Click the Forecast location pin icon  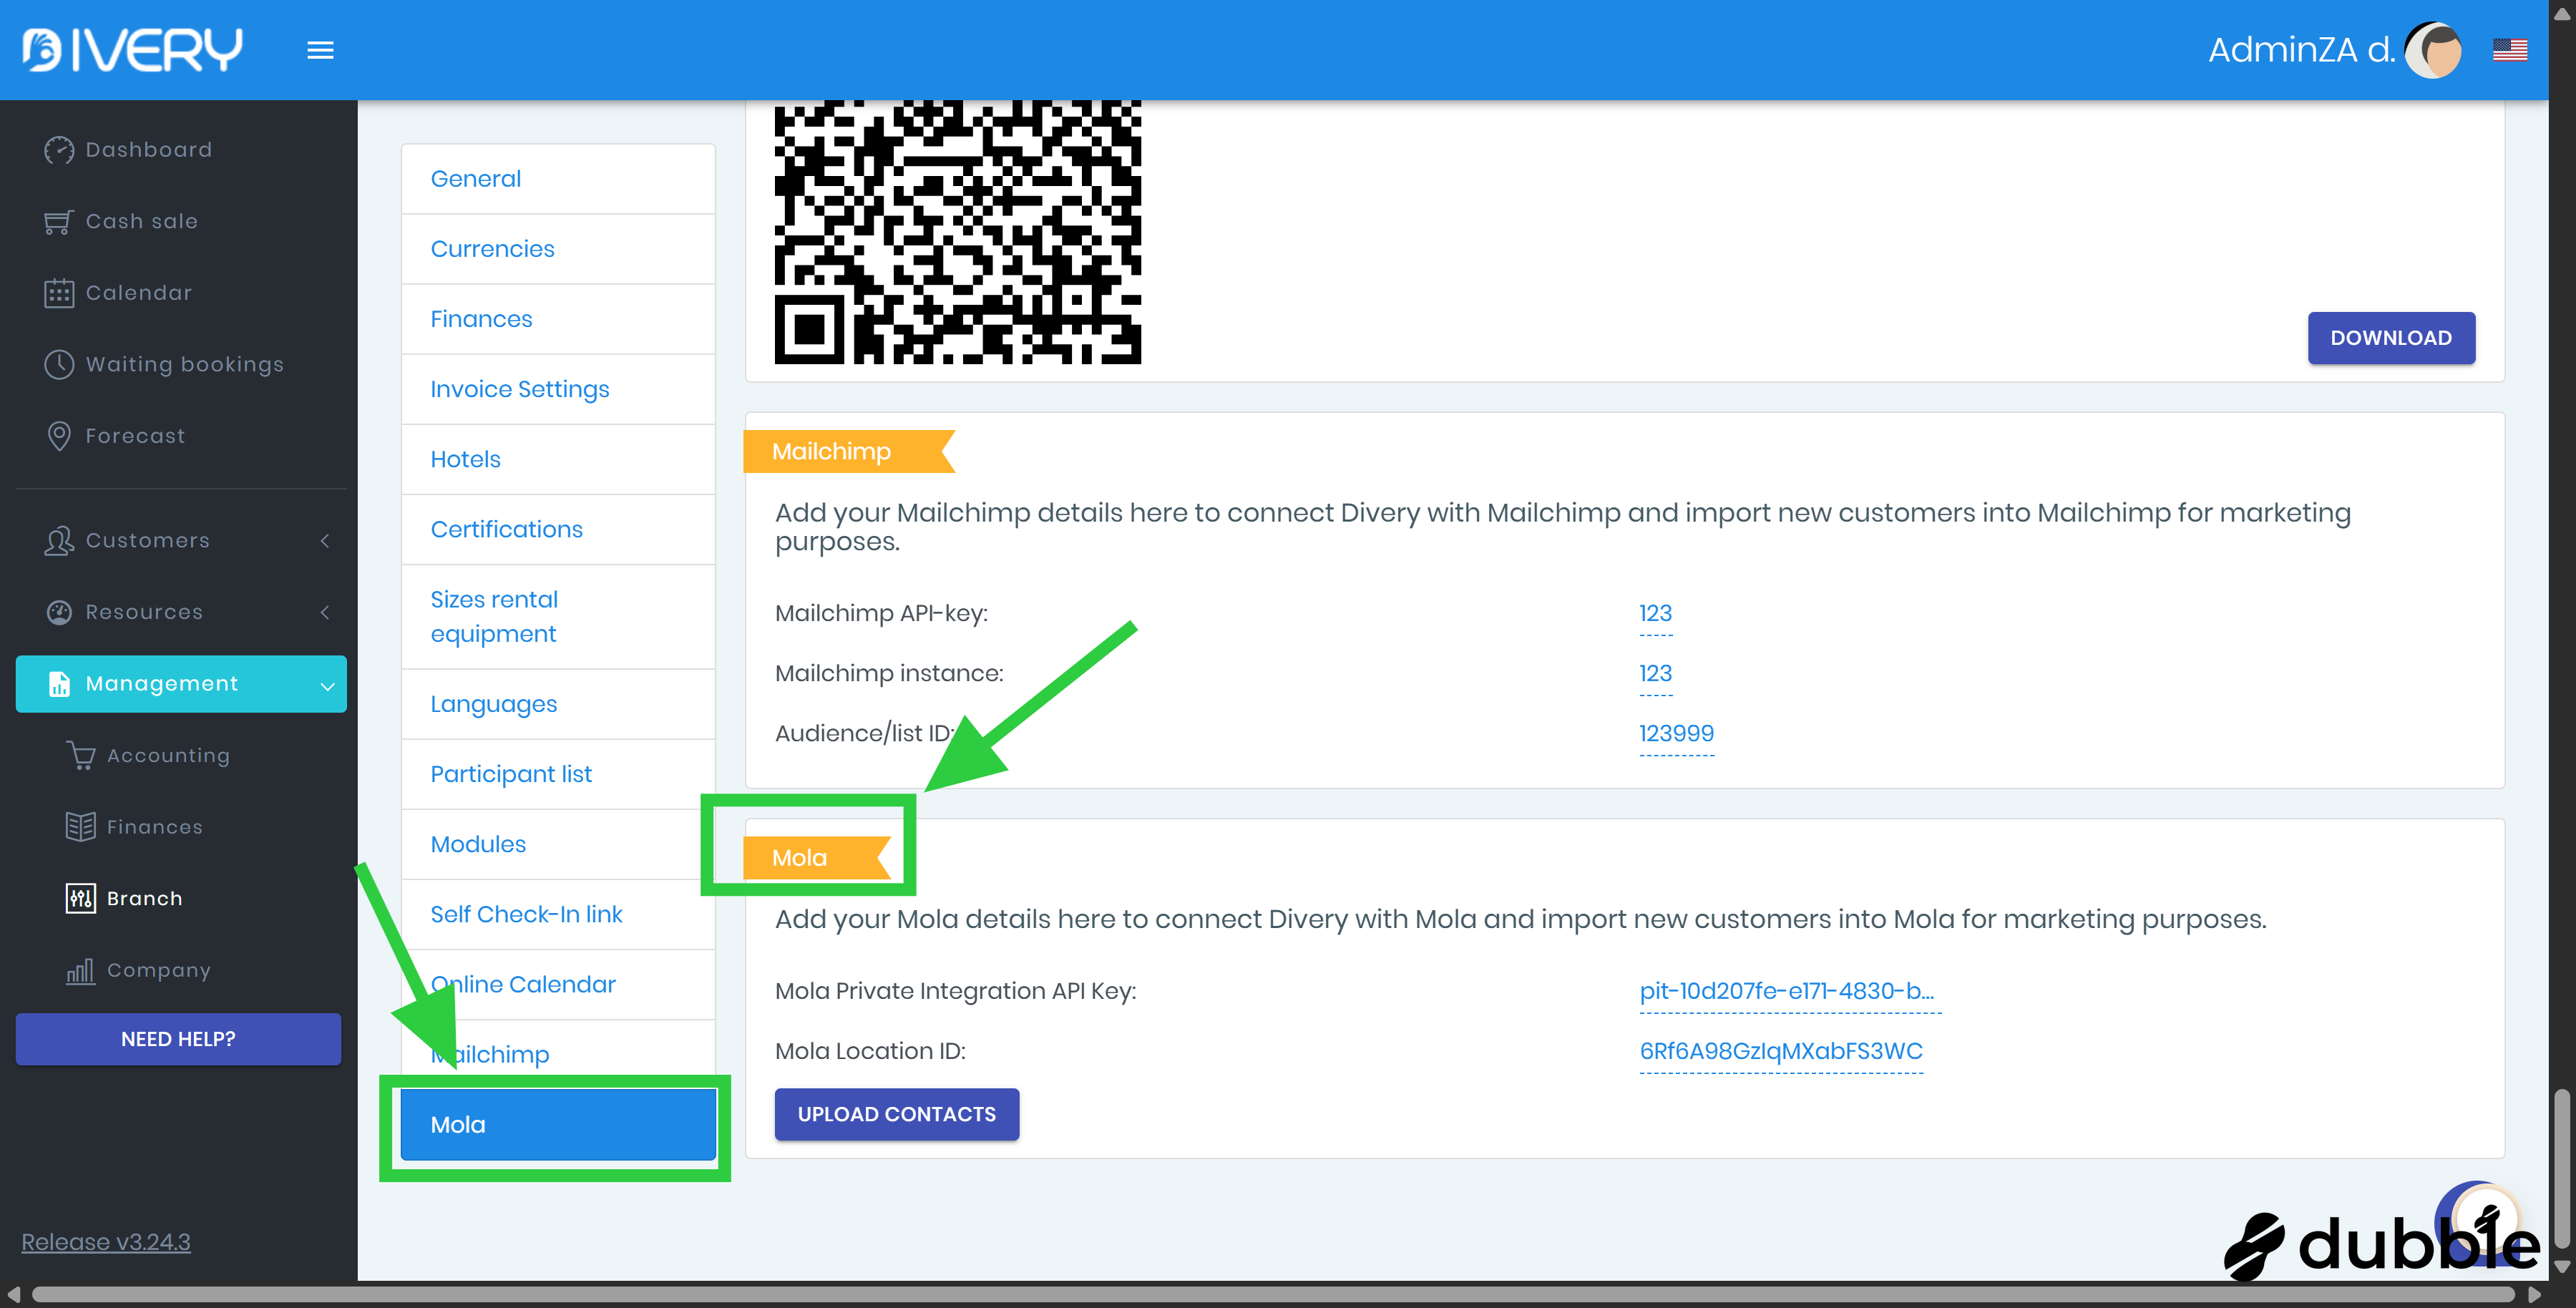point(59,436)
